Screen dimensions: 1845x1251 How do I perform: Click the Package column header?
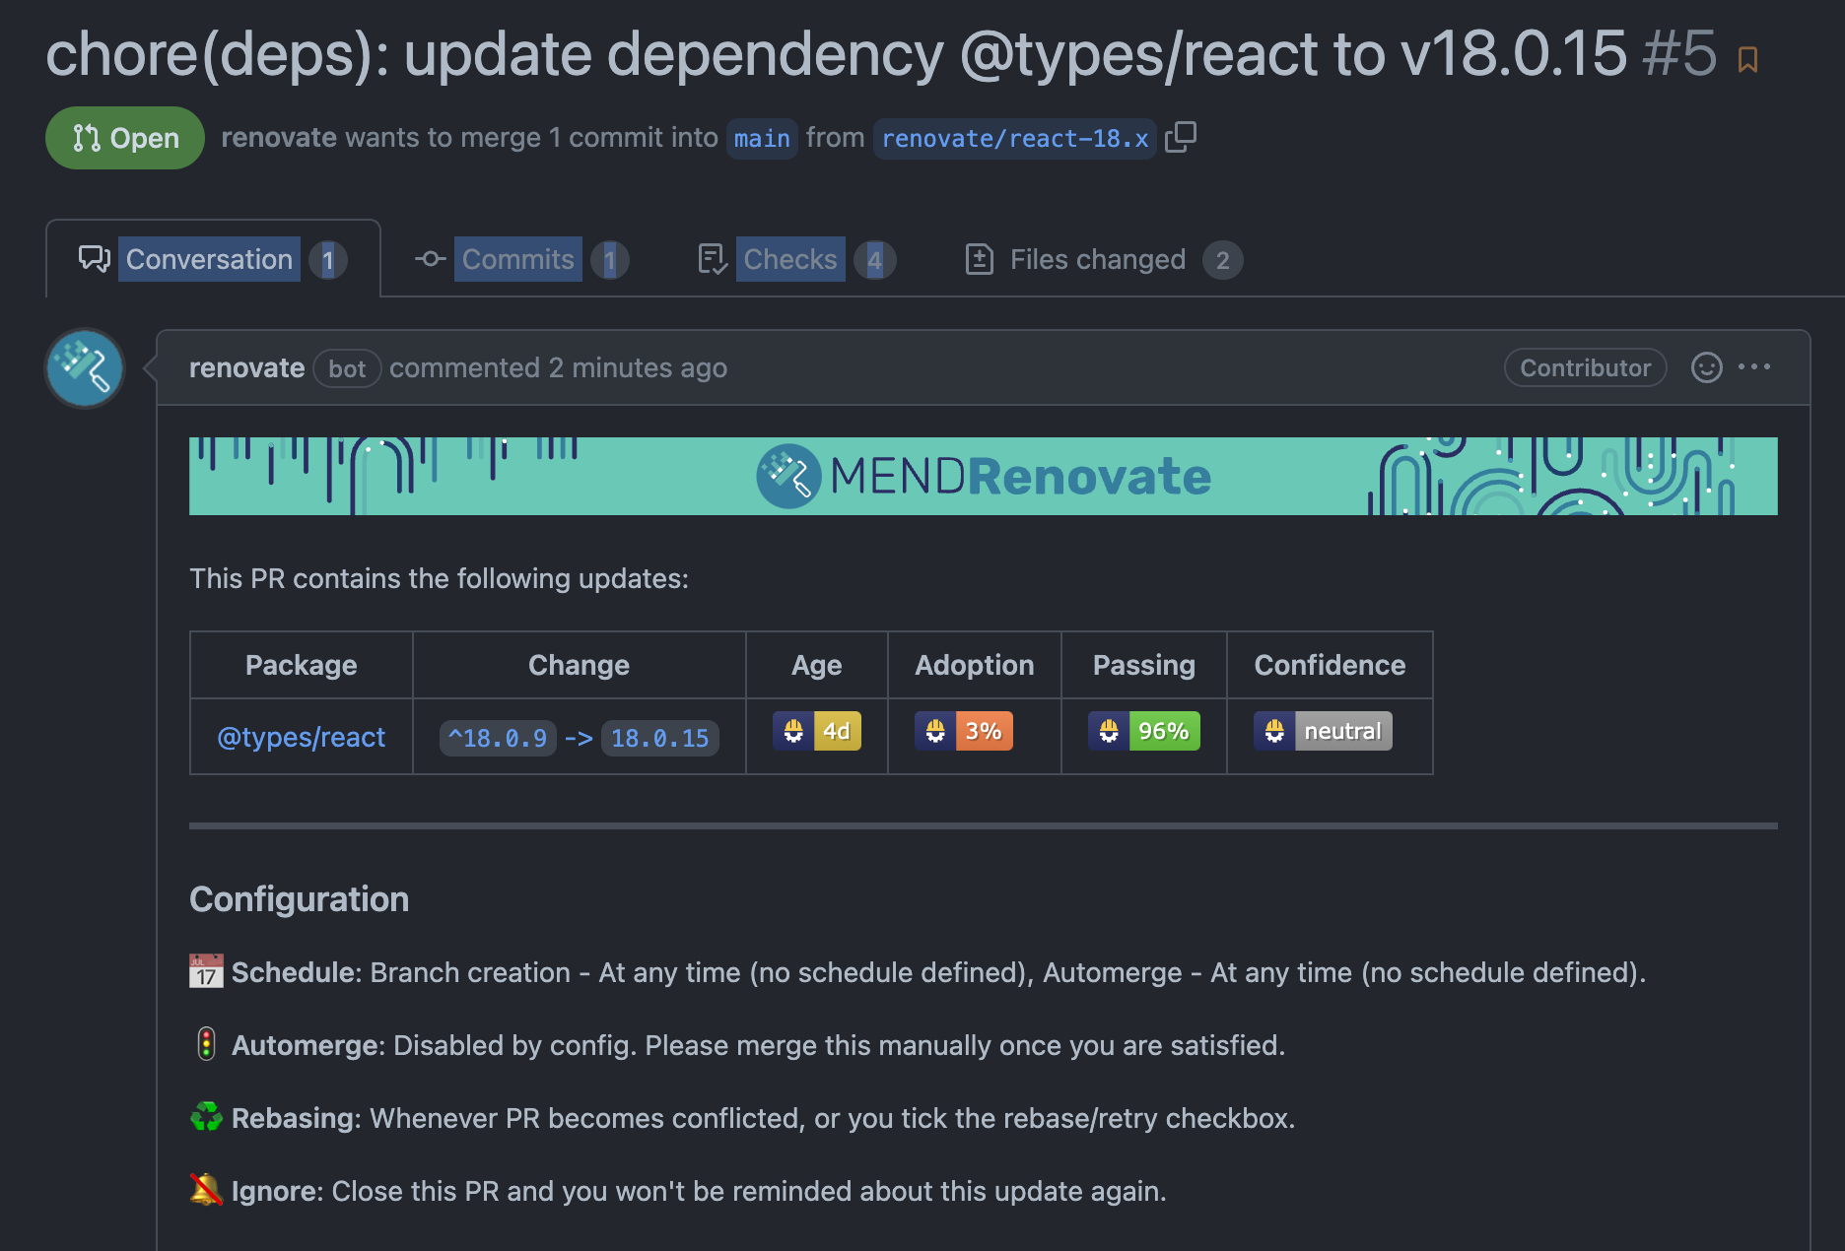pyautogui.click(x=301, y=665)
